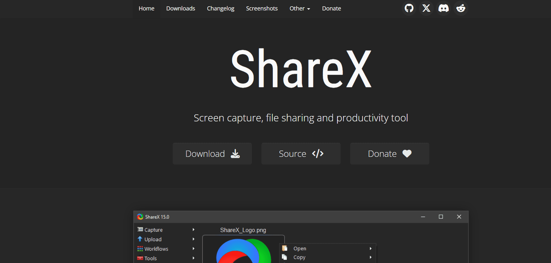
Task: Click the Reddit social icon
Action: [x=461, y=8]
